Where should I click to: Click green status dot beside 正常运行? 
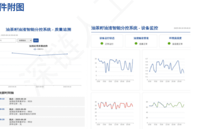click(x=102, y=44)
